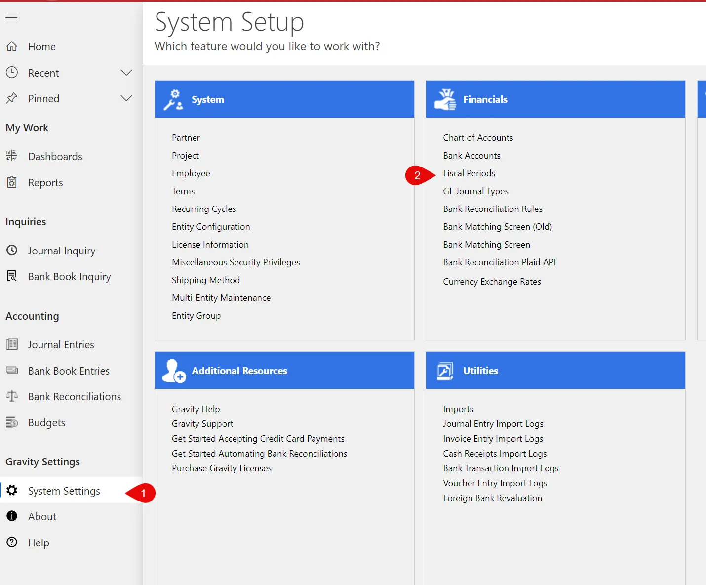Click the System Settings gear icon
Image resolution: width=706 pixels, height=585 pixels.
pos(12,491)
